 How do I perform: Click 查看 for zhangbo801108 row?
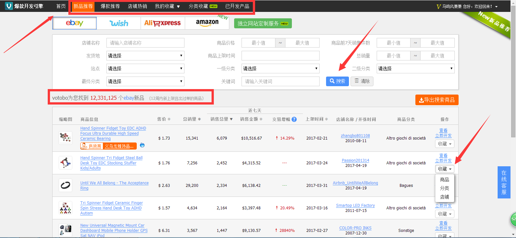443,131
